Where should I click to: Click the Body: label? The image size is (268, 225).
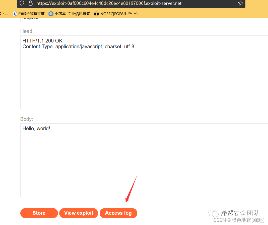(27, 119)
